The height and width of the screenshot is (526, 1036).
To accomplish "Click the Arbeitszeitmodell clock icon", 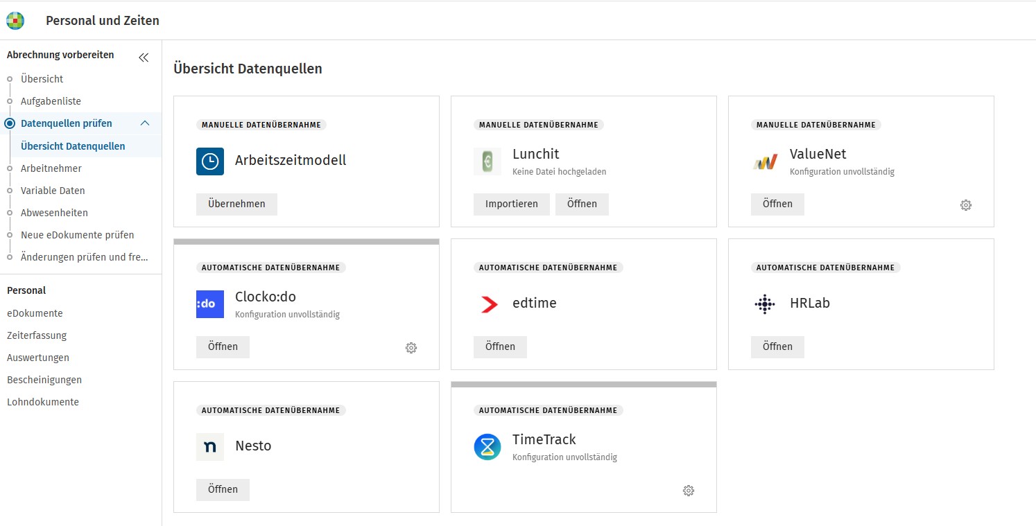I will 210,161.
